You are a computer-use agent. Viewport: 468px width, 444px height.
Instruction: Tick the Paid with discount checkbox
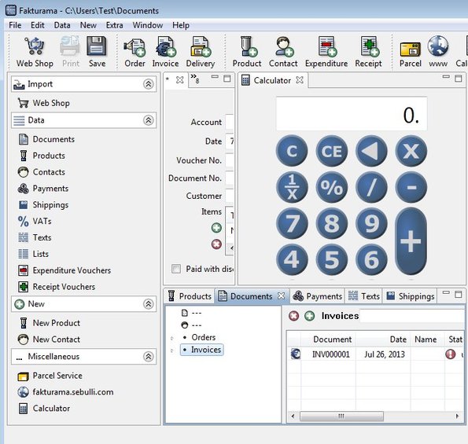pos(176,269)
